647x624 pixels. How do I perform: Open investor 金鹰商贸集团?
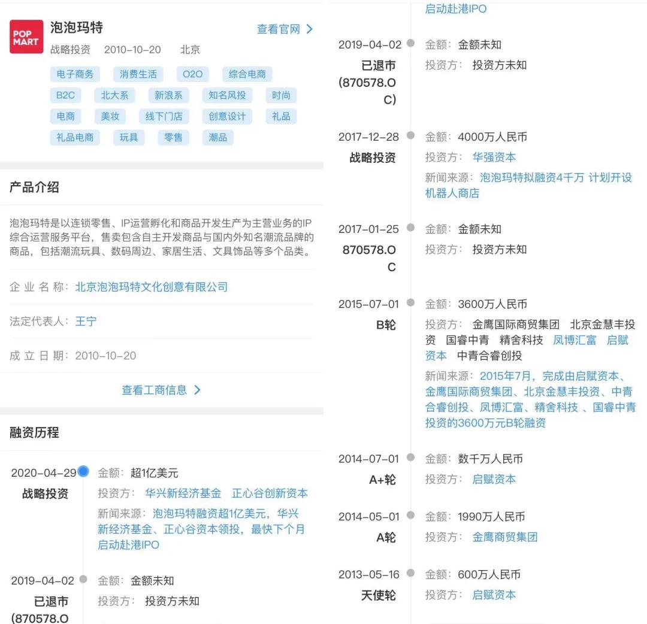[504, 537]
